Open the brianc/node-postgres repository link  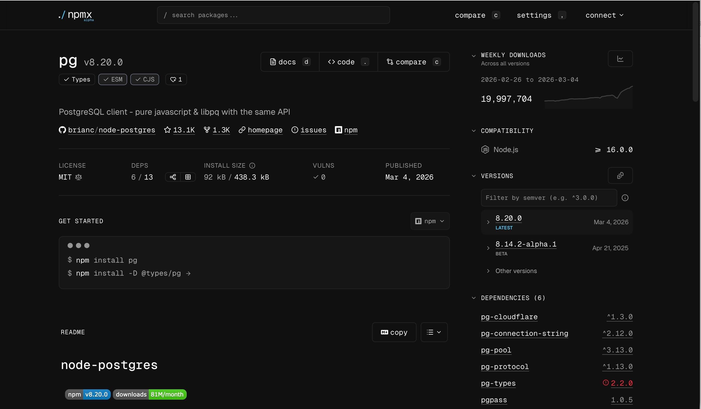coord(111,130)
